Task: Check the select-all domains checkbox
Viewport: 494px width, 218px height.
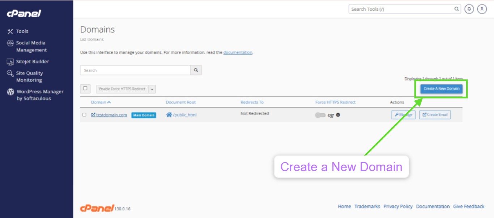Action: coord(85,88)
